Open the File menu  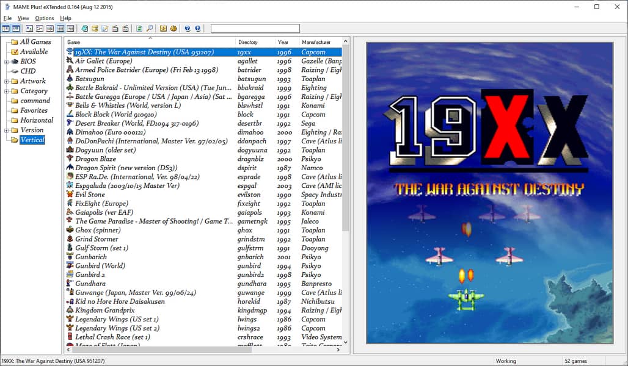coord(7,18)
